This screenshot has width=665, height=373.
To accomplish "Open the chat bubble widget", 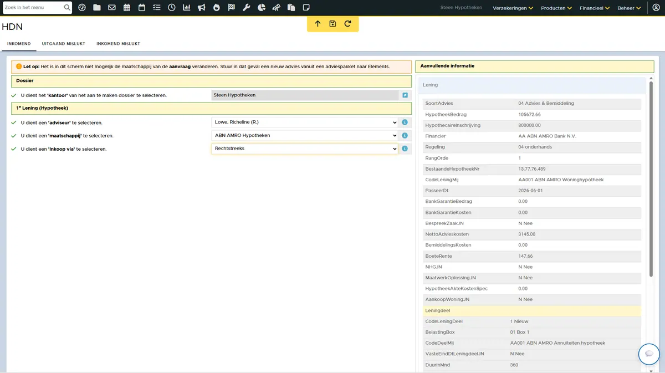I will [649, 354].
